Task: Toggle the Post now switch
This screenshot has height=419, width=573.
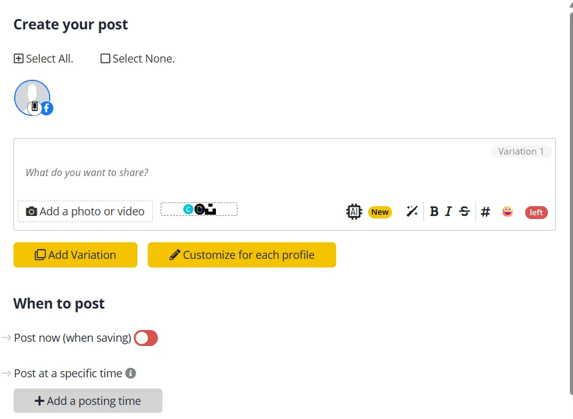Action: (146, 338)
